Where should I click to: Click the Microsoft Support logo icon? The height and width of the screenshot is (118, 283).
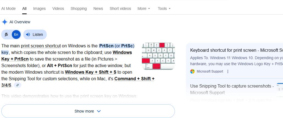click(x=192, y=71)
